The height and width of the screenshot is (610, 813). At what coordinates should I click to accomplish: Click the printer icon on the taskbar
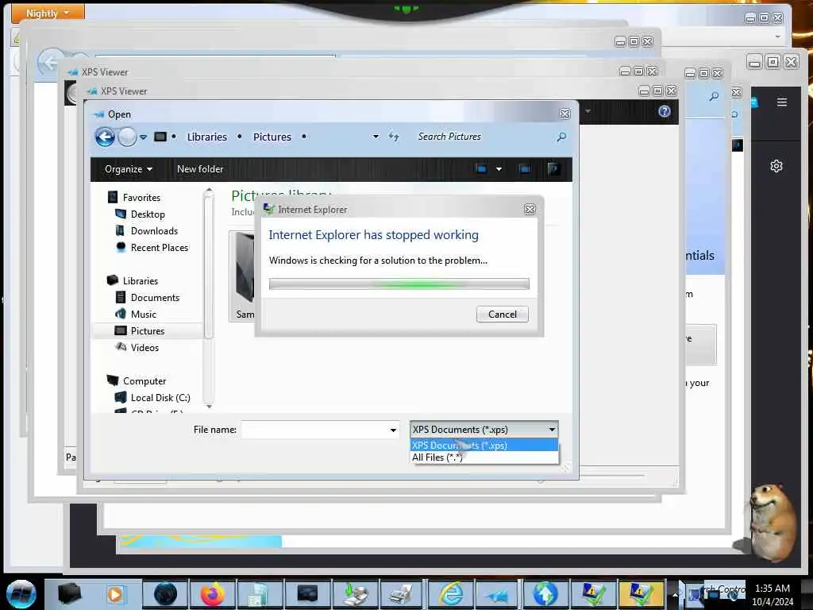coord(401,594)
